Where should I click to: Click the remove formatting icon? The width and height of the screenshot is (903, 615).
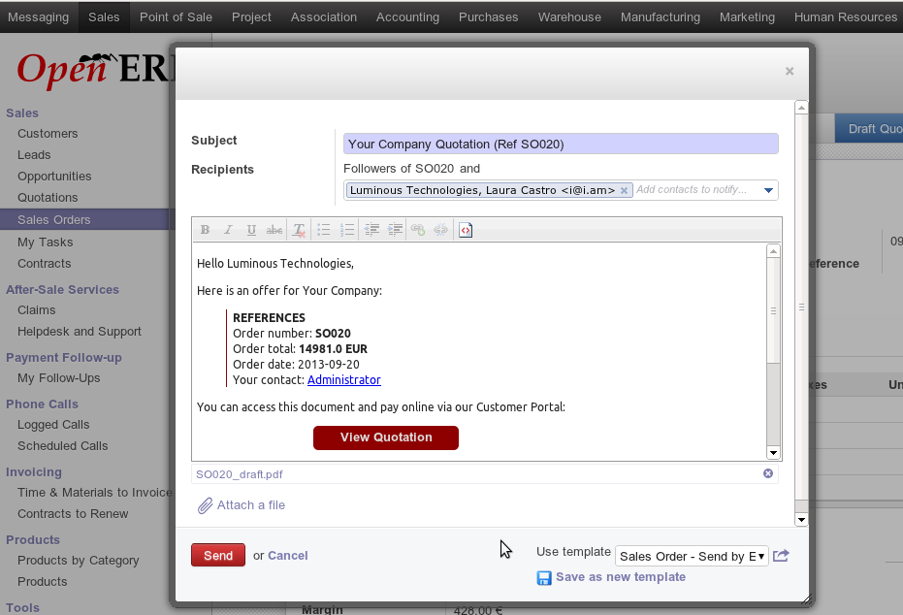tap(300, 230)
